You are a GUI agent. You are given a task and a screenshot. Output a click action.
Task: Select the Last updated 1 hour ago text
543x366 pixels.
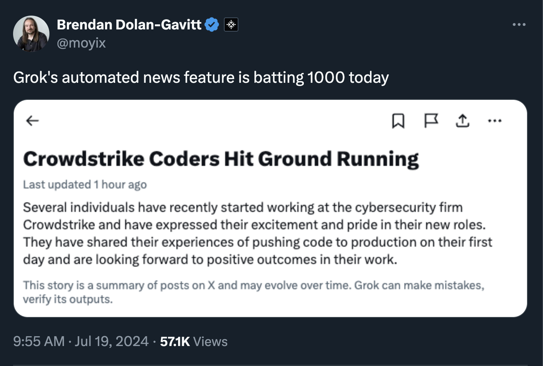tap(85, 184)
